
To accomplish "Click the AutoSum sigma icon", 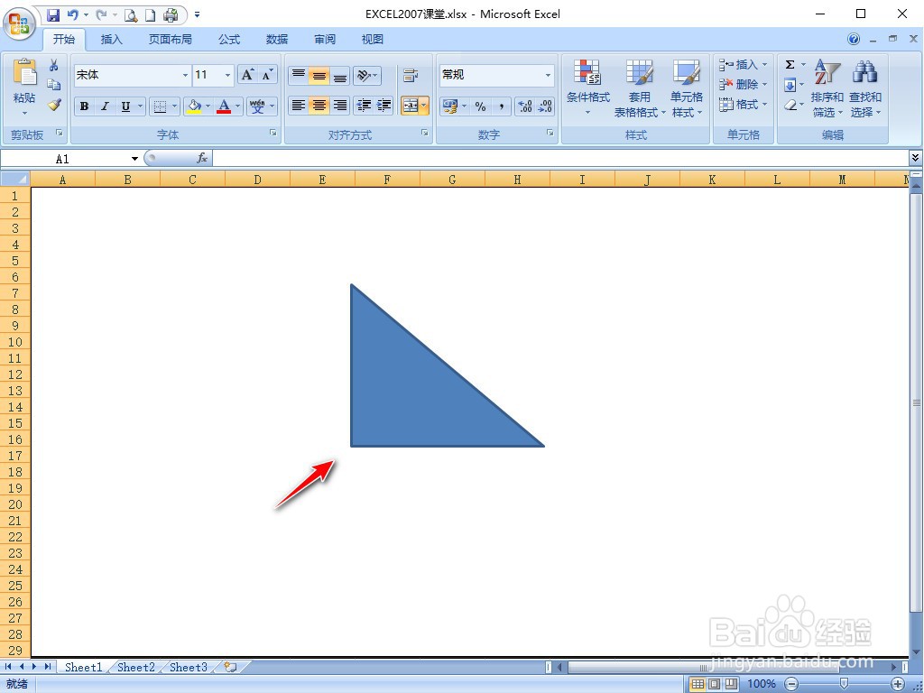I will pos(790,64).
